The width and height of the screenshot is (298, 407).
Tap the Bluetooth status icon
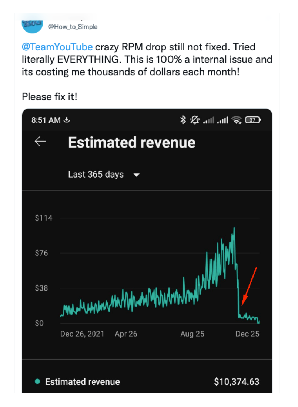point(183,120)
